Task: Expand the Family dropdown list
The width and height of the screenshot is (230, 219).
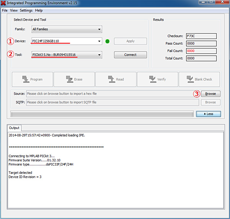Action: 67,29
